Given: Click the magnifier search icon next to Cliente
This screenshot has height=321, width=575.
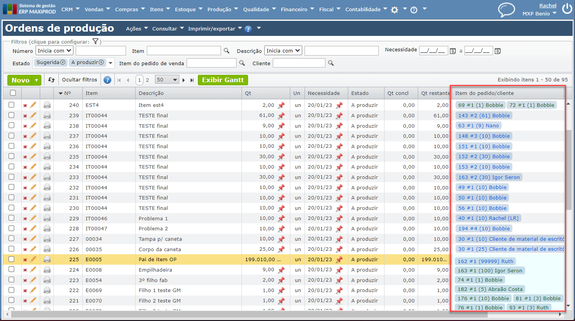Looking at the screenshot, I should click(x=331, y=63).
